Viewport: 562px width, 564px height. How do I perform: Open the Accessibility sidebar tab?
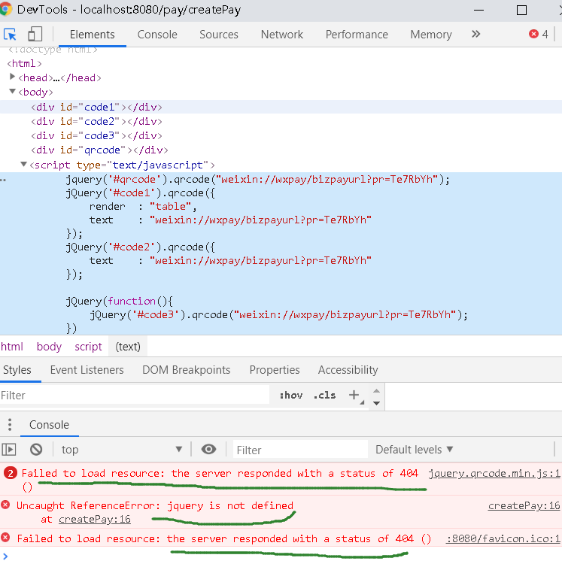tap(348, 370)
